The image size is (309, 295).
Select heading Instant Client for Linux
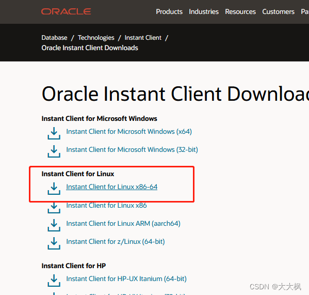point(78,174)
